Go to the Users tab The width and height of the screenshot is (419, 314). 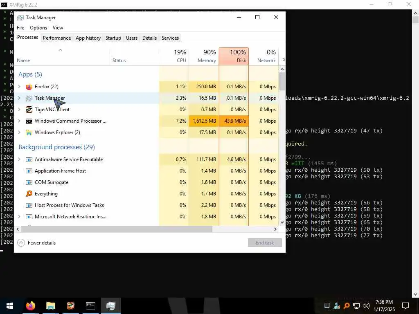point(132,38)
